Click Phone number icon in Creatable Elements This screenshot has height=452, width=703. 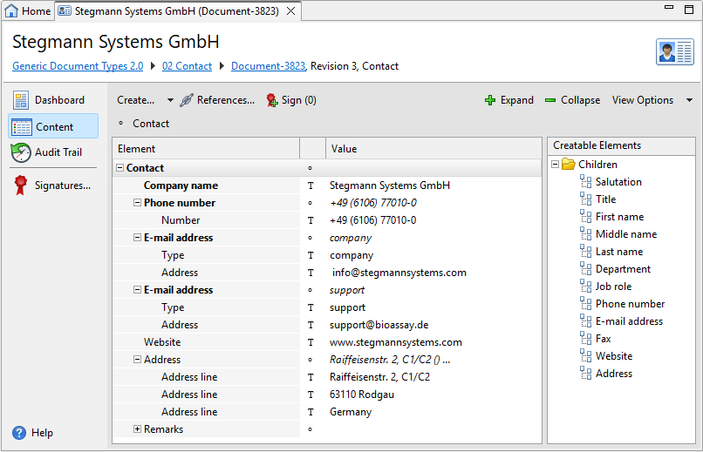(585, 304)
